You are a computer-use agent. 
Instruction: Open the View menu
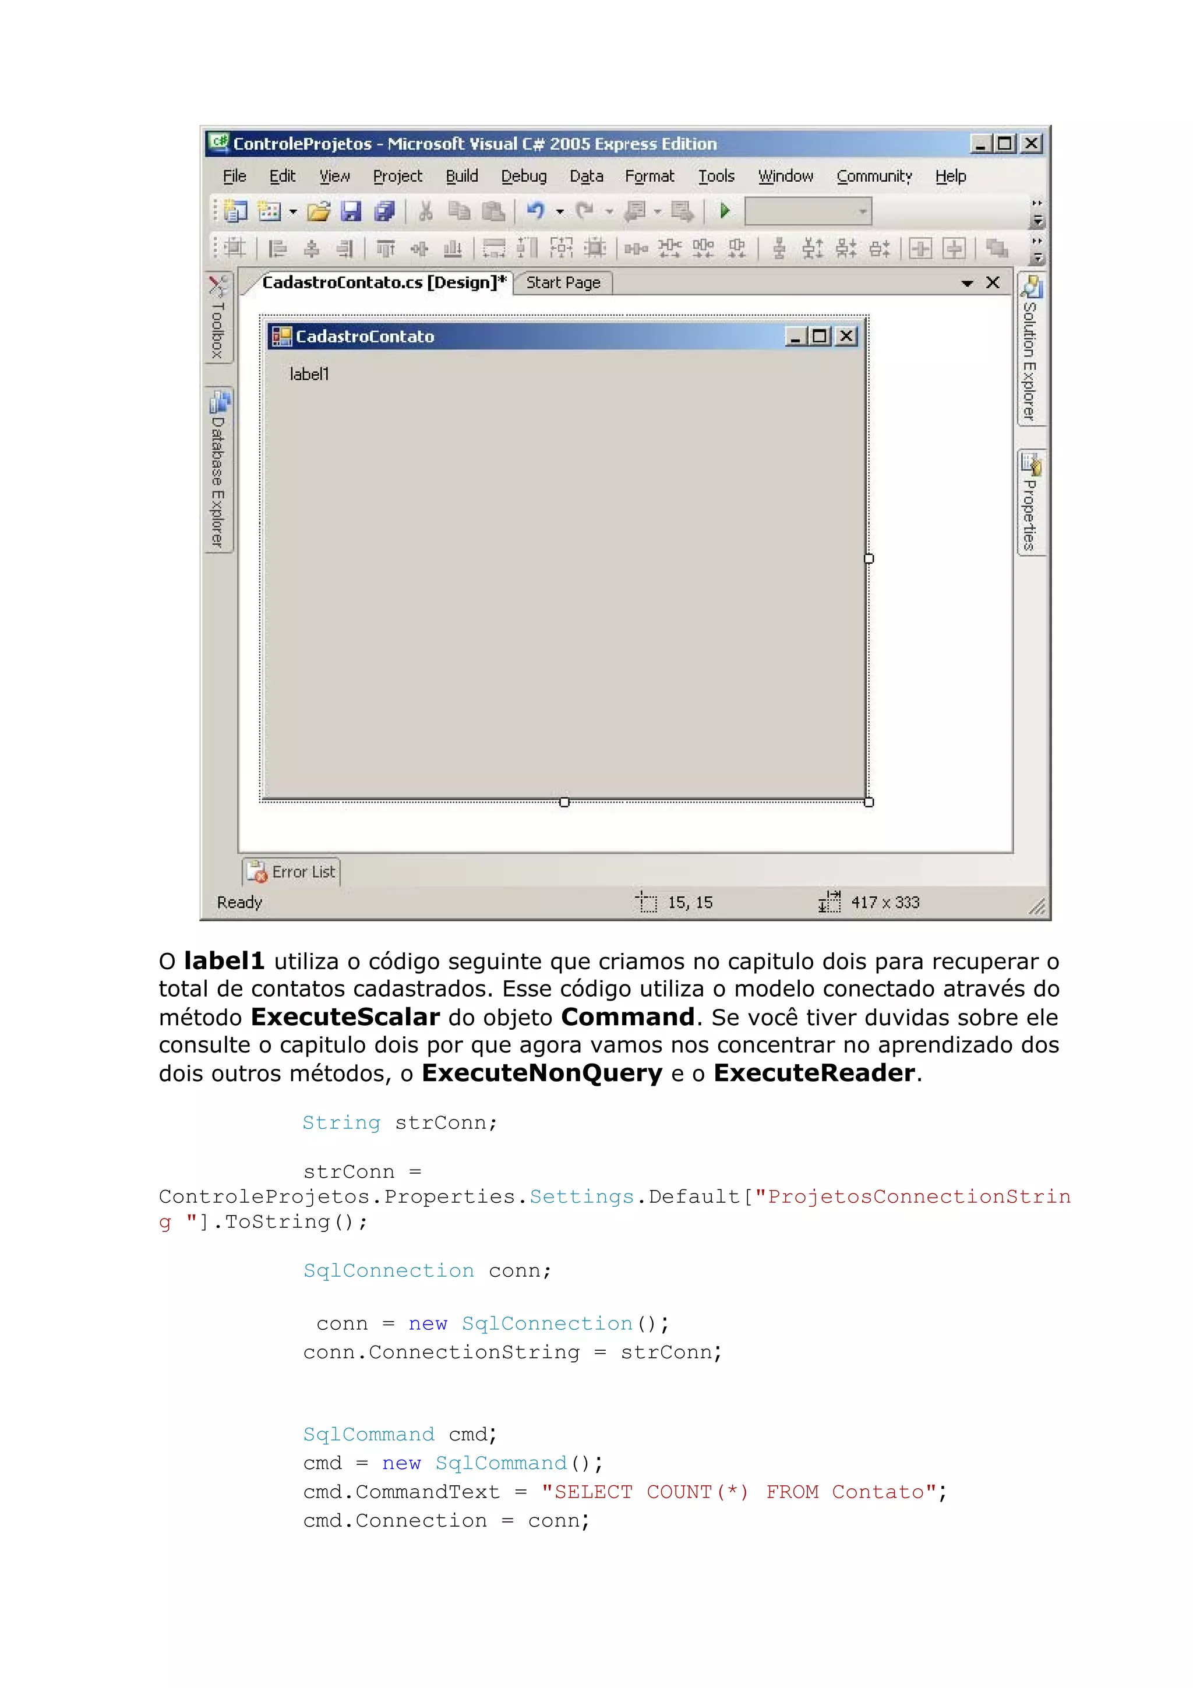pos(334,176)
